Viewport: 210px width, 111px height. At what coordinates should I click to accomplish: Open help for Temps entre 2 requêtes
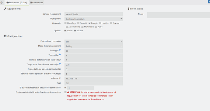point(60,64)
